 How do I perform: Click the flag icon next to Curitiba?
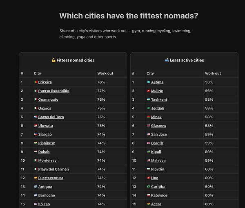coord(149,186)
